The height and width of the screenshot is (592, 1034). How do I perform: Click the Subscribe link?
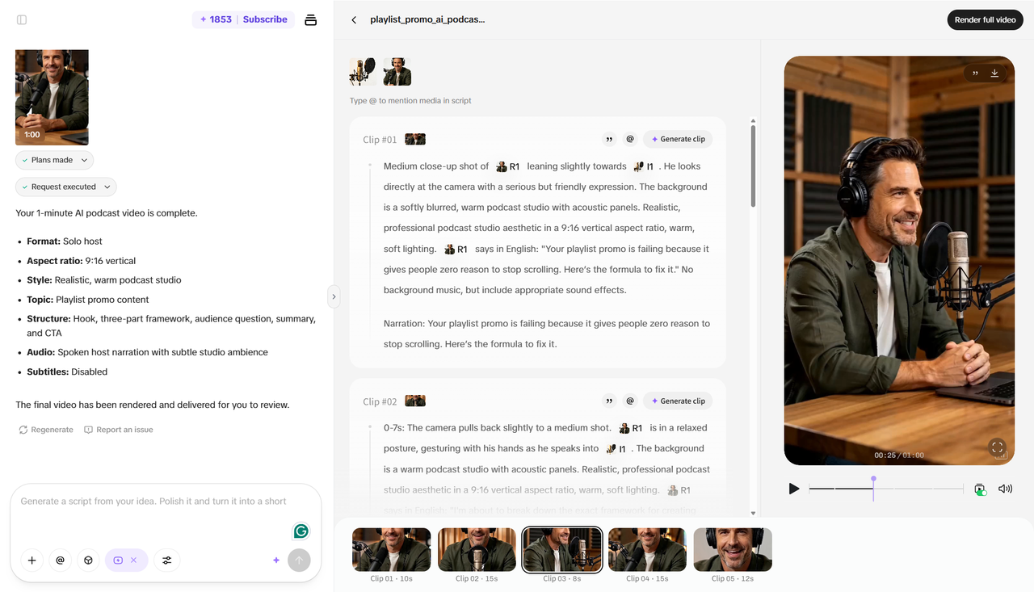(x=265, y=19)
